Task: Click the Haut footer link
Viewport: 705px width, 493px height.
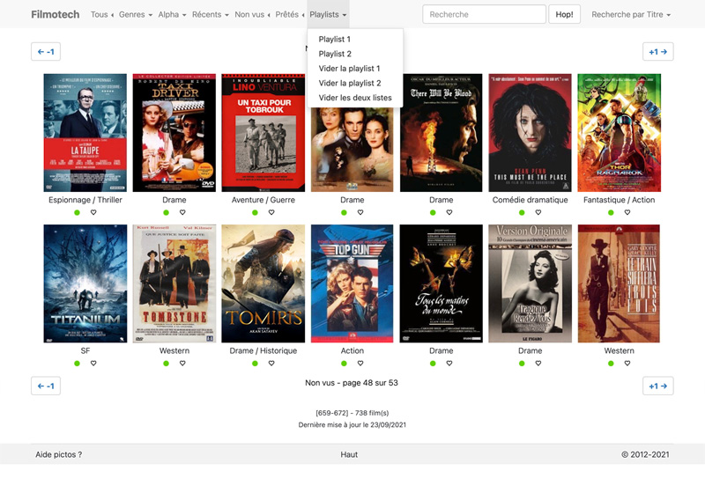Action: pyautogui.click(x=349, y=454)
